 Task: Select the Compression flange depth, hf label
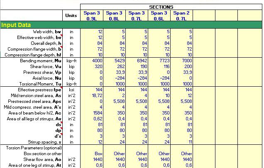(x=33, y=55)
